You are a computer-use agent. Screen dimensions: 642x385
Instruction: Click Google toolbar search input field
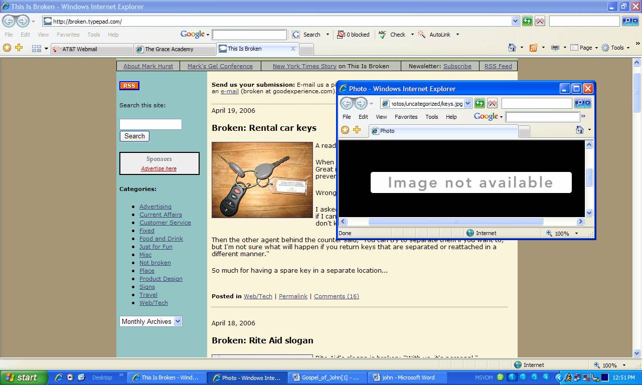[x=249, y=35]
